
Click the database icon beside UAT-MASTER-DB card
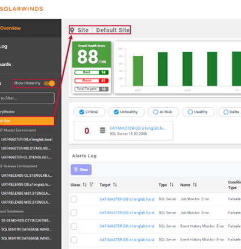click(x=102, y=131)
